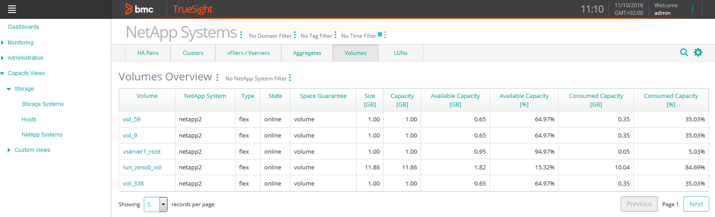Collapse the Storage subtree
The height and width of the screenshot is (217, 715).
(9, 89)
